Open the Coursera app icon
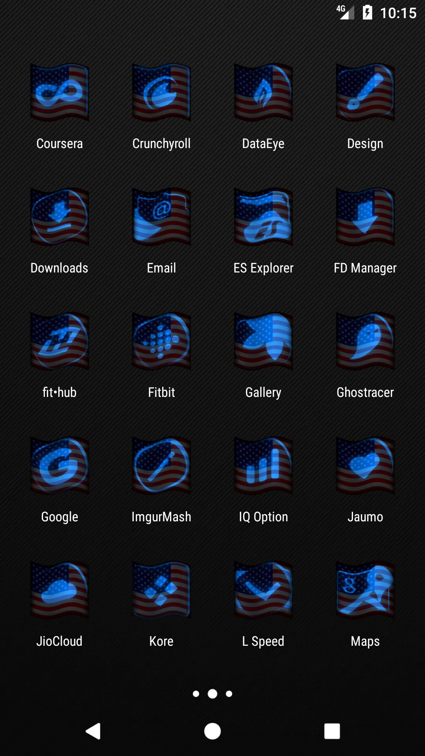This screenshot has height=756, width=425. pos(59,92)
